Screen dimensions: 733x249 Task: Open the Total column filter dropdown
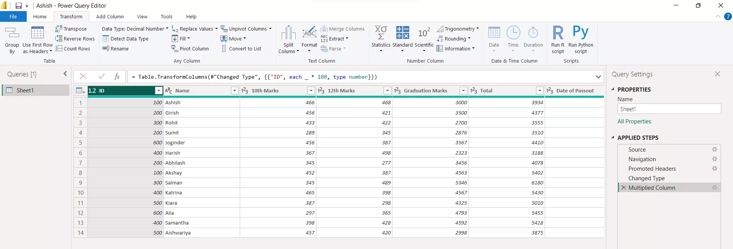pyautogui.click(x=540, y=91)
